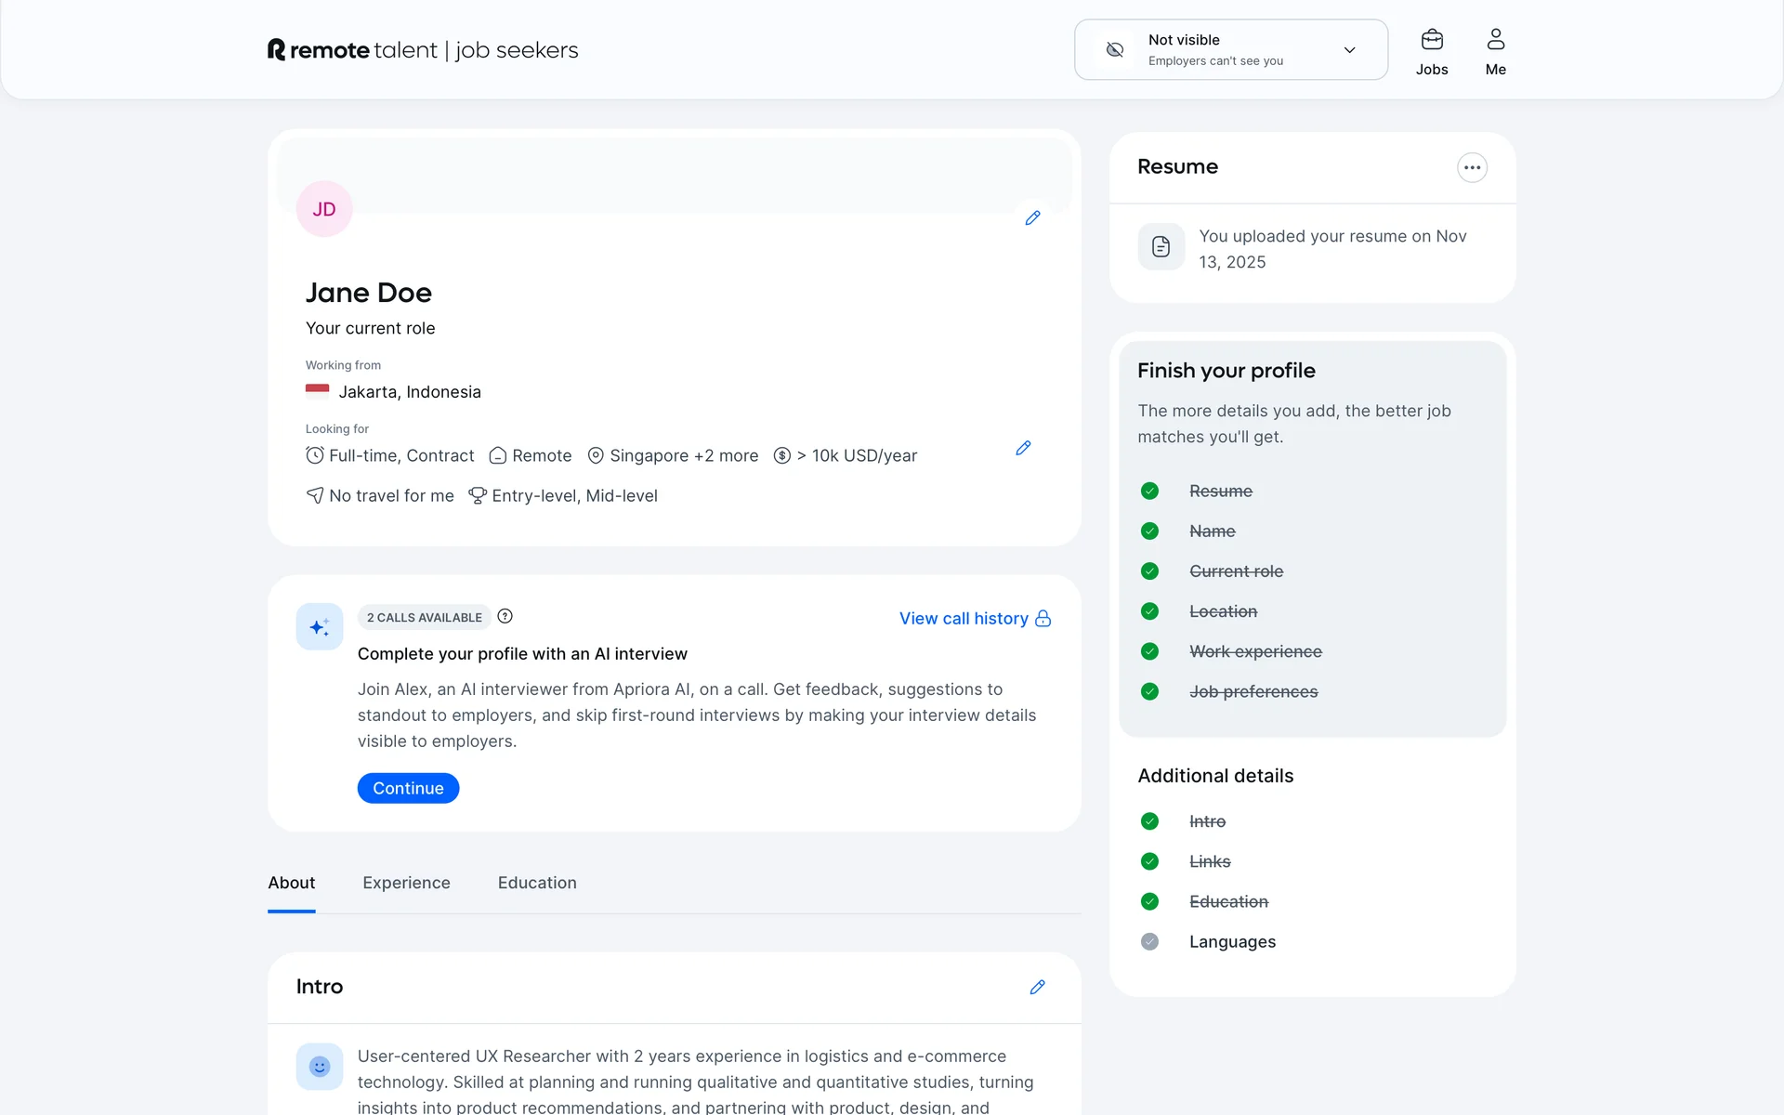Edit profile header with pencil icon
The height and width of the screenshot is (1115, 1784).
click(x=1032, y=218)
